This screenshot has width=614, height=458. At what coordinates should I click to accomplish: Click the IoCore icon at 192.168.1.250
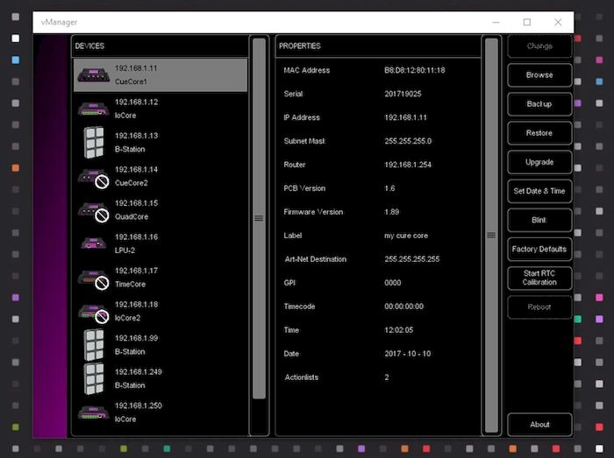point(93,412)
